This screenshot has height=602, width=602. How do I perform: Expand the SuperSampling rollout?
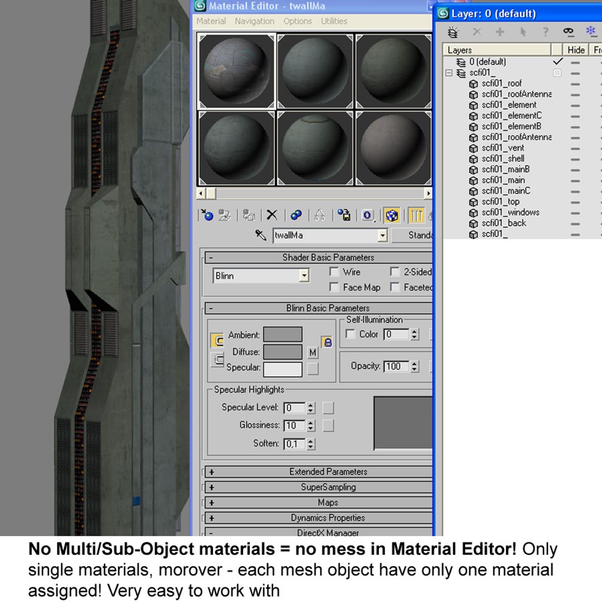pyautogui.click(x=319, y=487)
